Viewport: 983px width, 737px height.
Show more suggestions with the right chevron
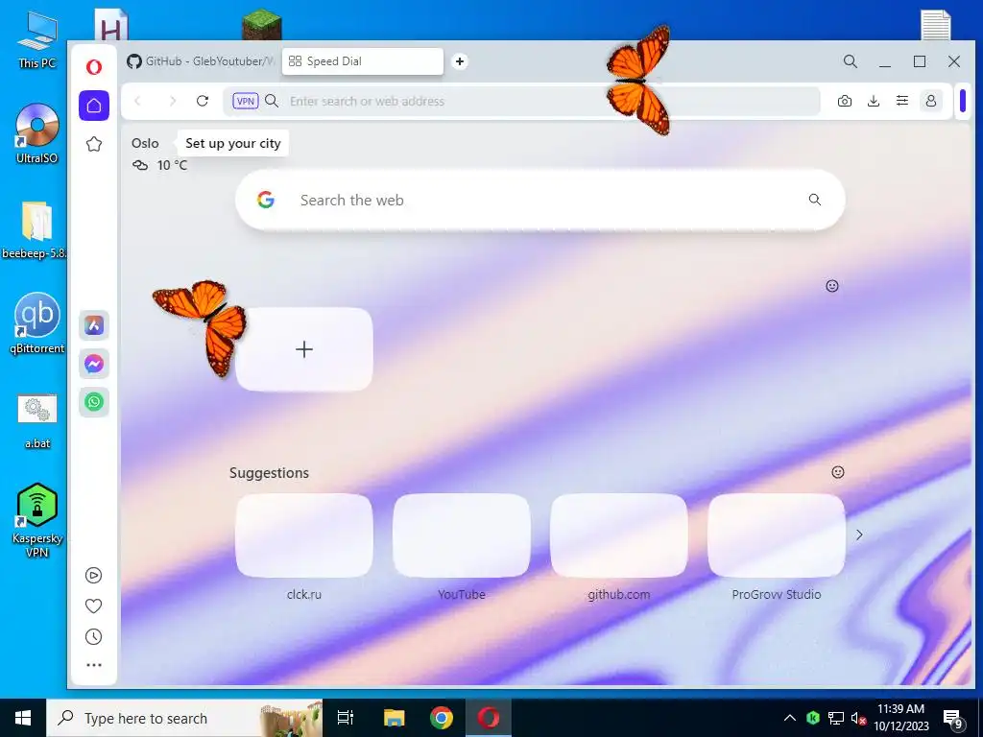[x=859, y=535]
